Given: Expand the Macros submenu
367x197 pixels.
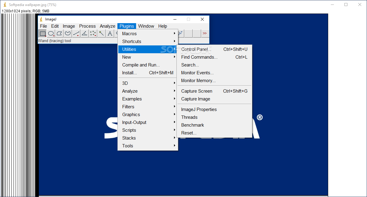Looking at the screenshot, I should click(148, 34).
